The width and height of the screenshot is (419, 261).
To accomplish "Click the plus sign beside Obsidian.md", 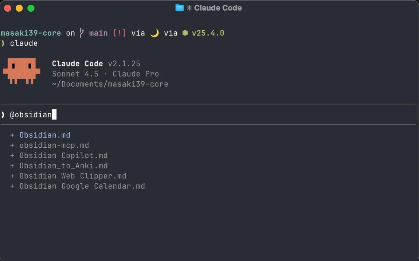I will click(x=12, y=135).
